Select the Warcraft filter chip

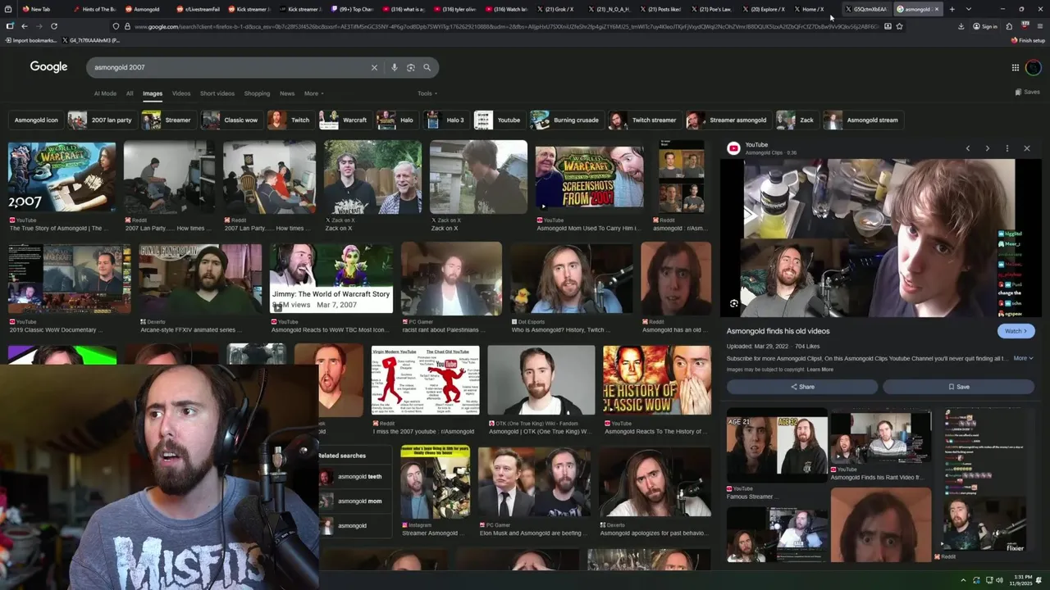[x=345, y=120]
